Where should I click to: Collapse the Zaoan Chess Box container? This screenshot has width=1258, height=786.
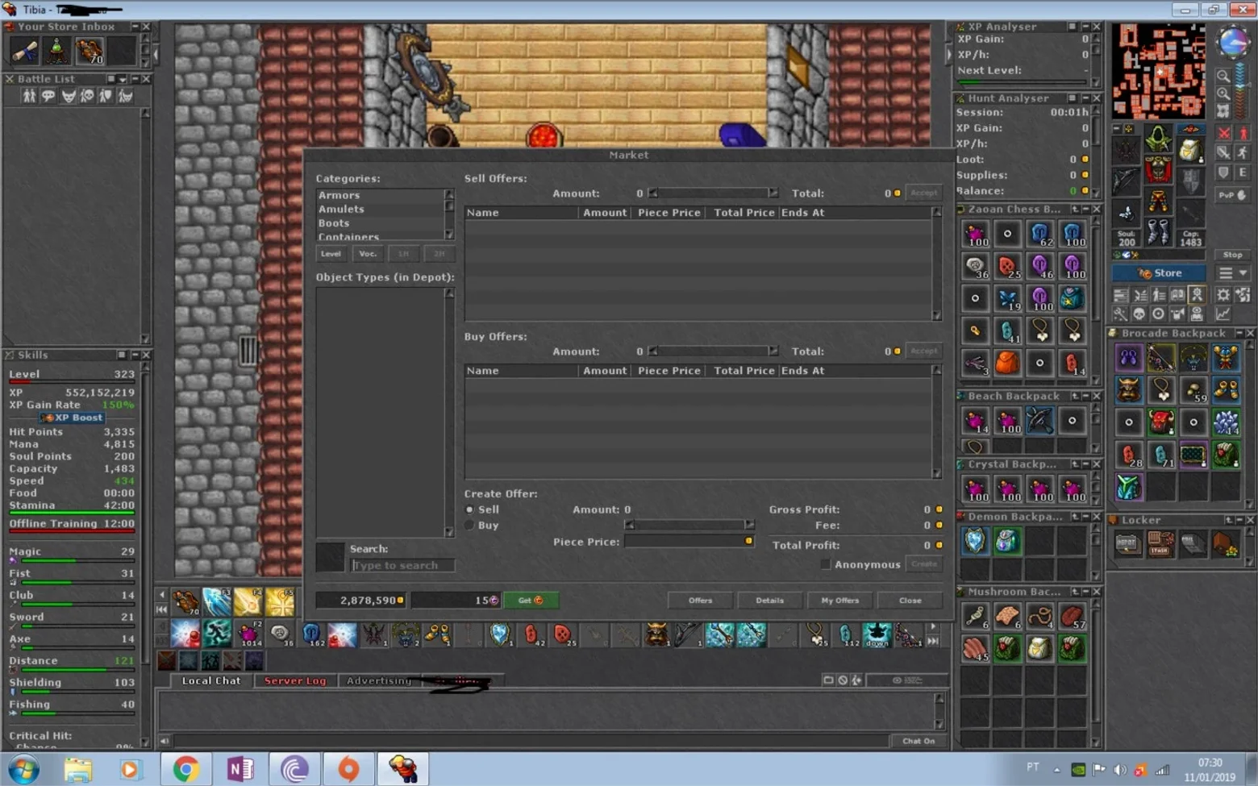tap(1085, 210)
